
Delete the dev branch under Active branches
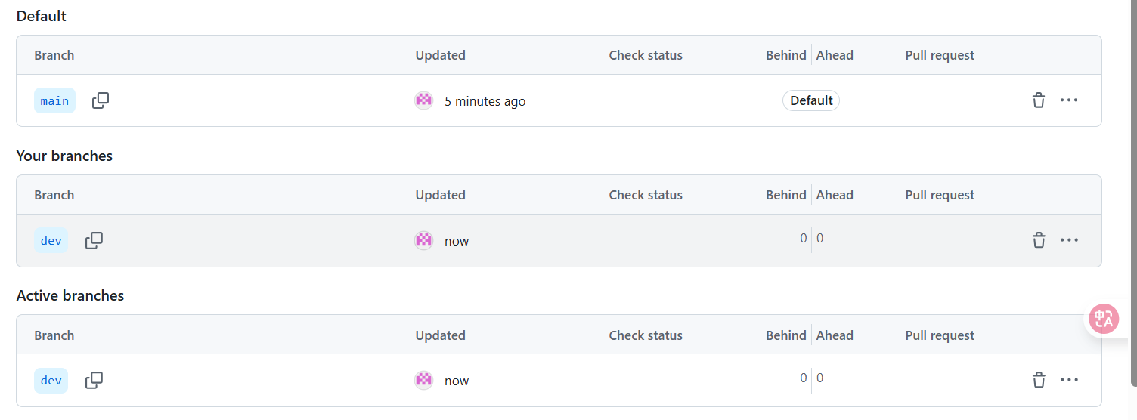pyautogui.click(x=1039, y=381)
